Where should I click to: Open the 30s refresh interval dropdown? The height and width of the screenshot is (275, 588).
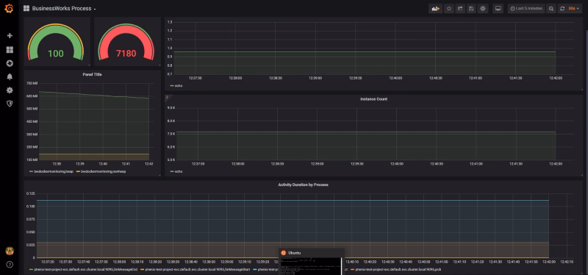[x=574, y=9]
